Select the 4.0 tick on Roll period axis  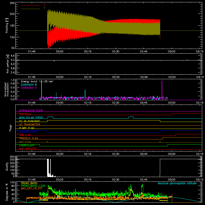[x=12, y=64]
